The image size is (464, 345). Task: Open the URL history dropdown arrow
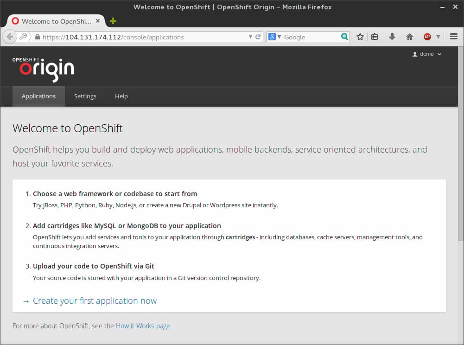click(250, 37)
